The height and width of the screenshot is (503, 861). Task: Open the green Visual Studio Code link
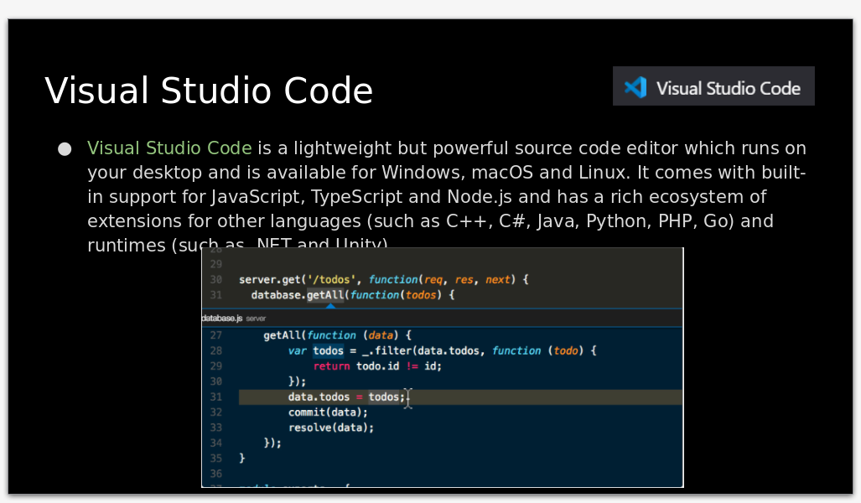169,148
